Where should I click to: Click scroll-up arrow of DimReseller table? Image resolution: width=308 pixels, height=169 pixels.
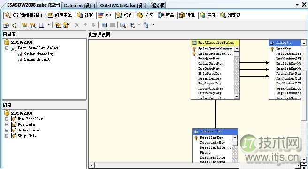point(235,138)
